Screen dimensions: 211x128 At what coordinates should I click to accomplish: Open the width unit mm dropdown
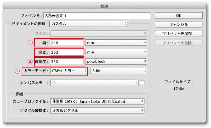click(116, 43)
